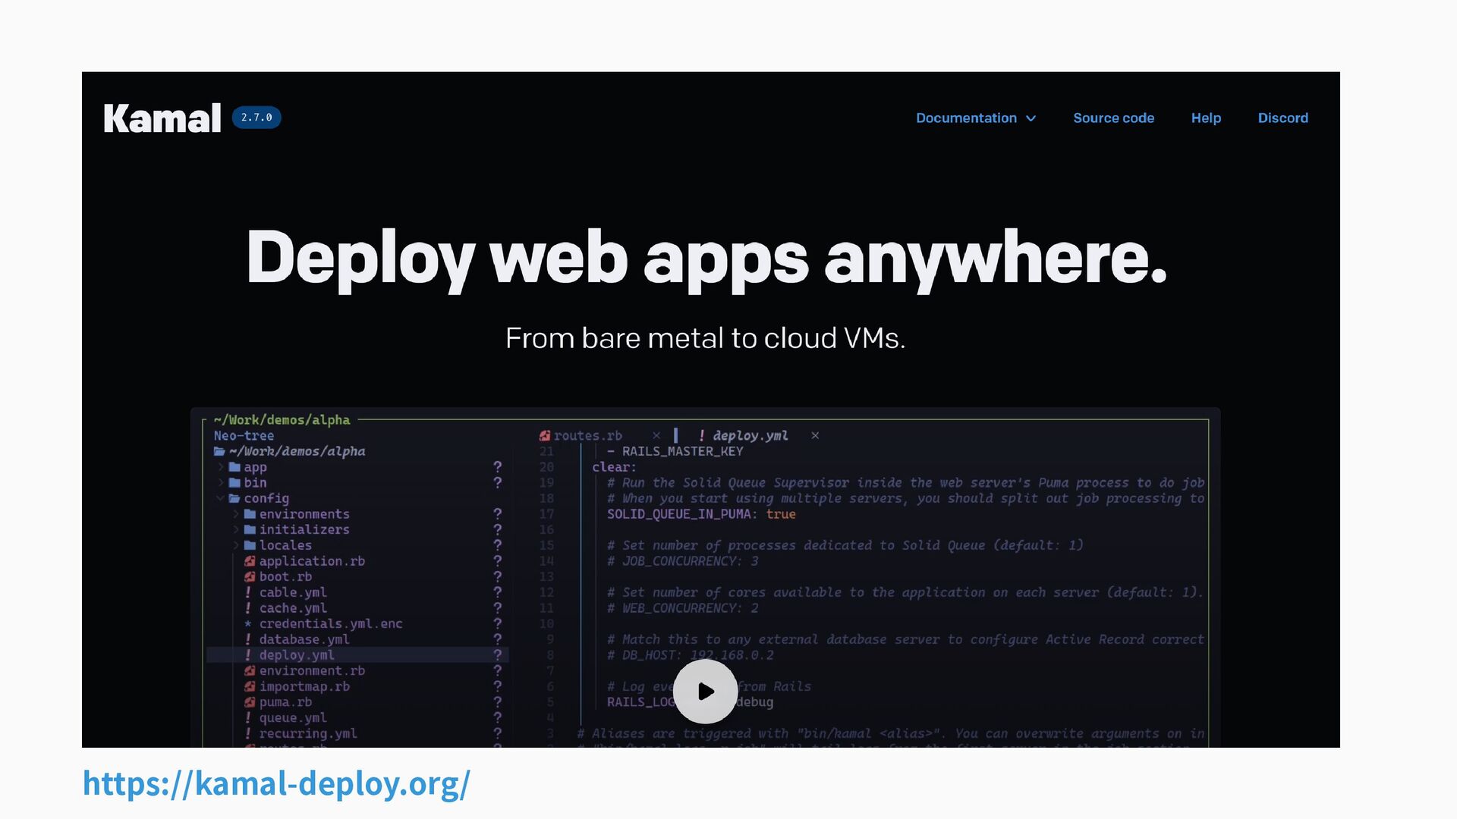Open the Source code link
1457x819 pixels.
tap(1113, 118)
